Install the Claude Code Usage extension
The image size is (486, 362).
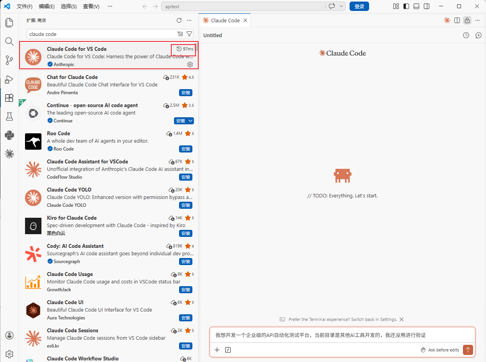[x=186, y=290]
